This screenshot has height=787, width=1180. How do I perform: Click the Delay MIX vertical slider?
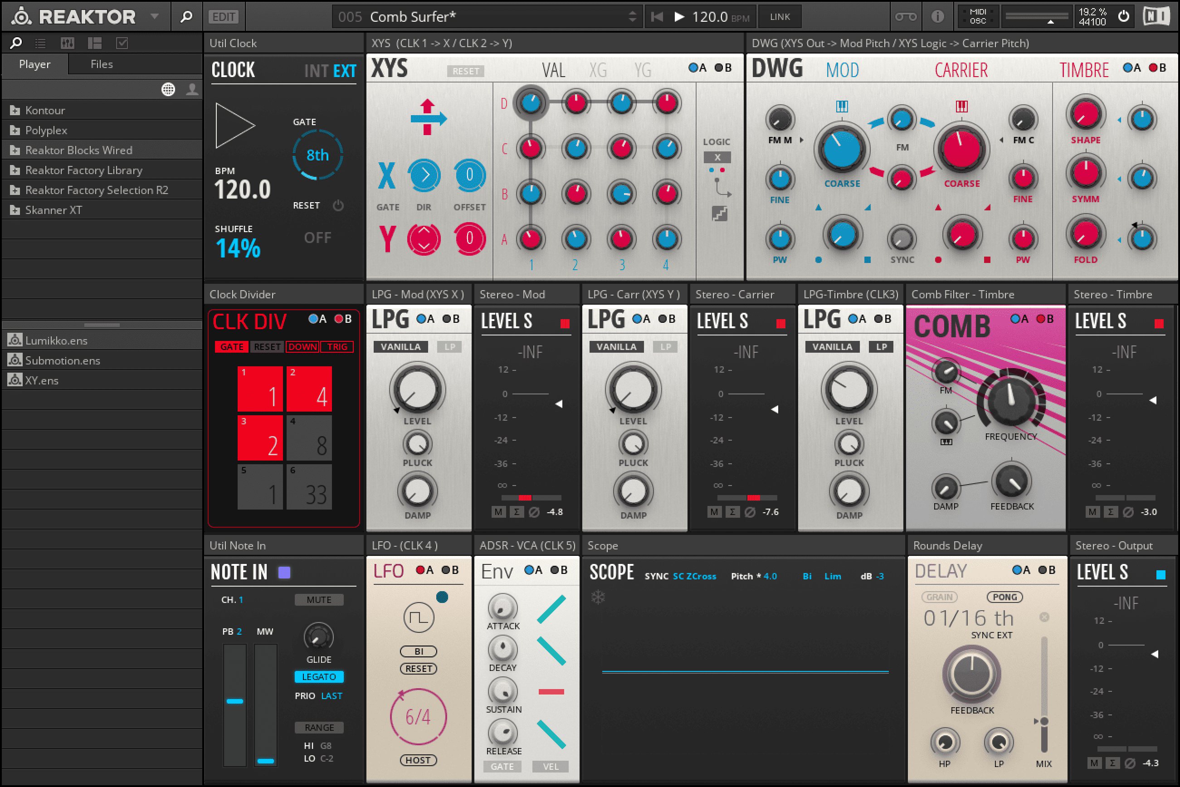click(x=1044, y=694)
